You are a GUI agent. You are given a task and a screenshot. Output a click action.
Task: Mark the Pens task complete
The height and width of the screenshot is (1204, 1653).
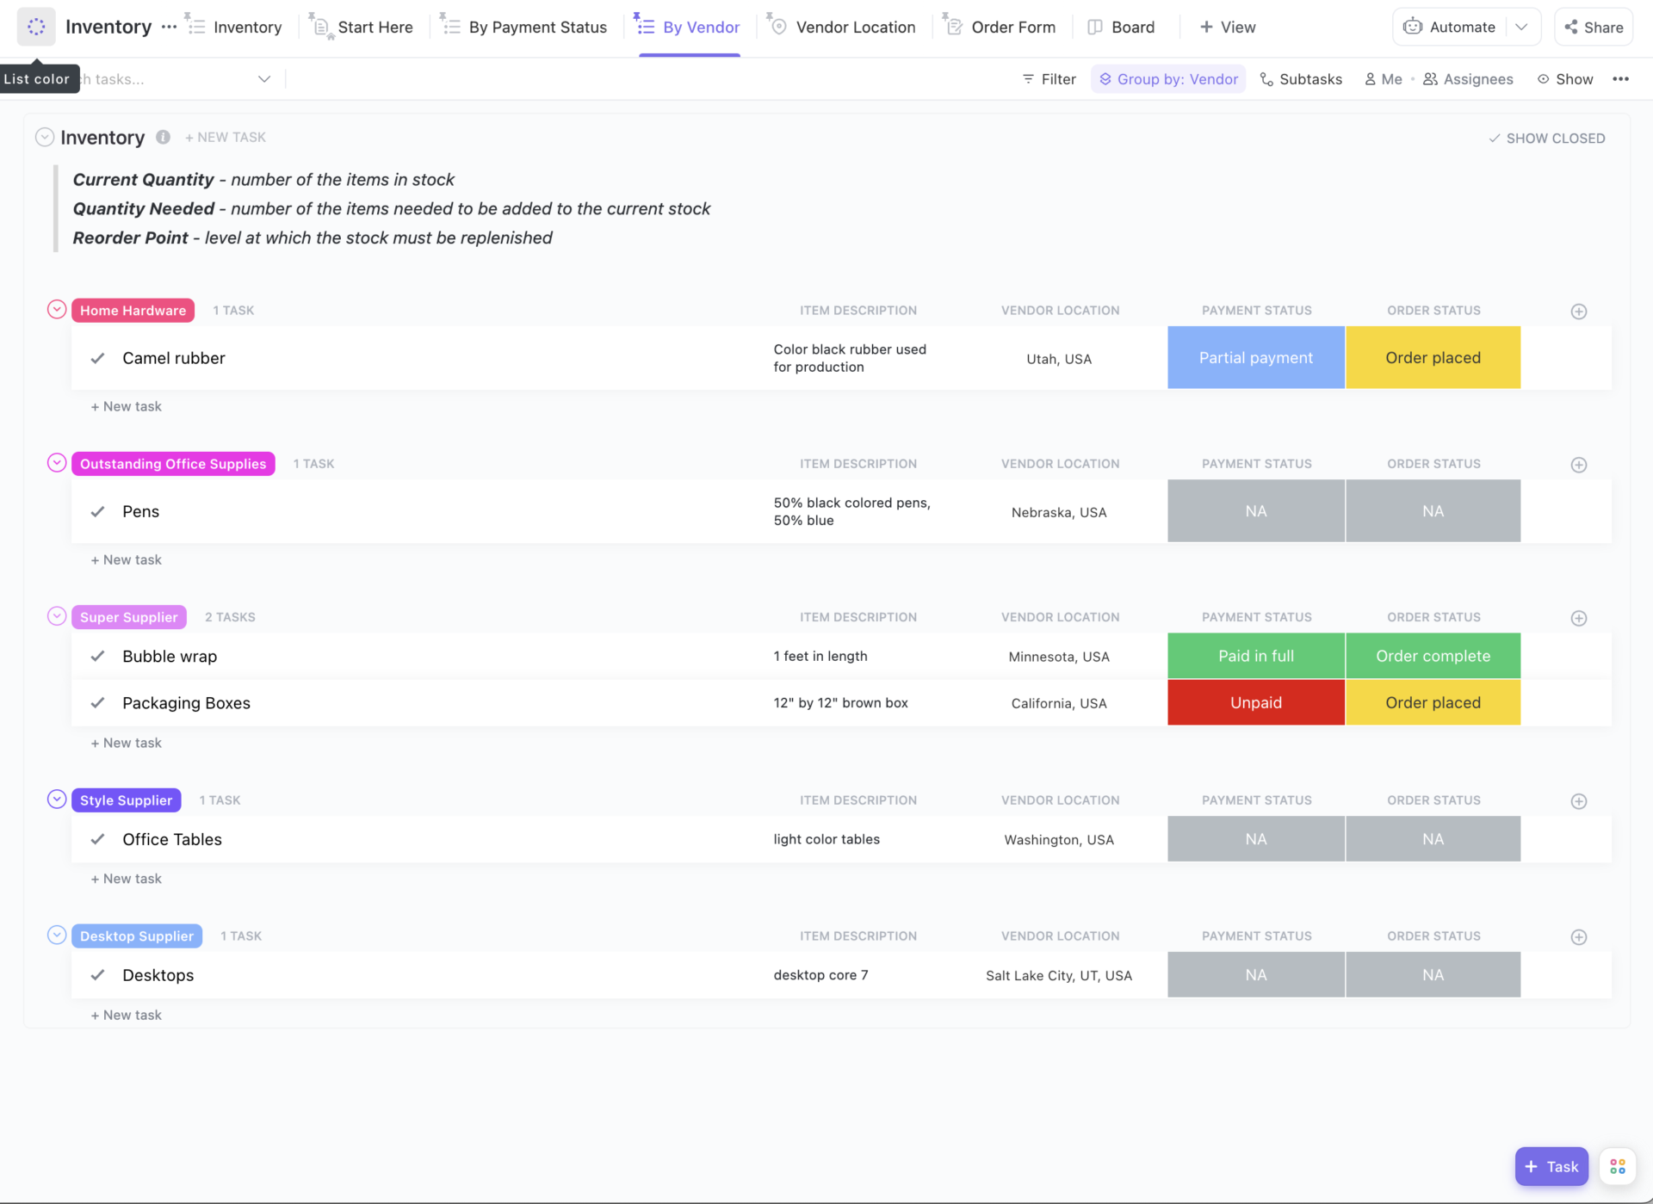97,511
